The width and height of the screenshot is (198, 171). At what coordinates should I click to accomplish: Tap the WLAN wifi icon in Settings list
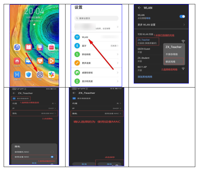77,37
